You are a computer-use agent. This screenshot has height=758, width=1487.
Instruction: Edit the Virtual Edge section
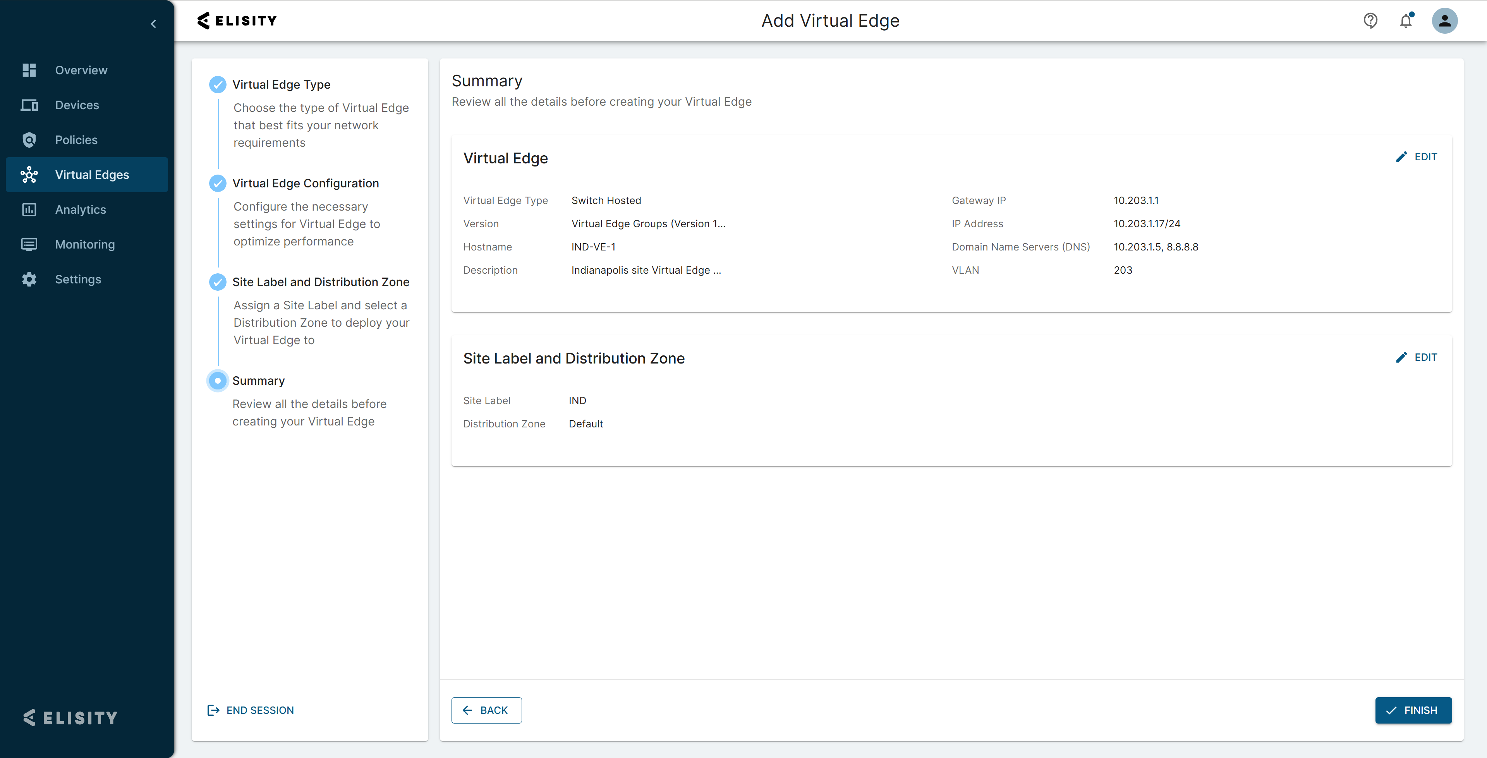tap(1417, 157)
